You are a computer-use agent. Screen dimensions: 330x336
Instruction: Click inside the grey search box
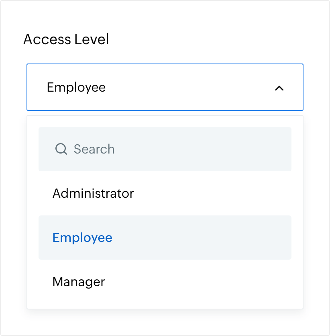pyautogui.click(x=181, y=149)
